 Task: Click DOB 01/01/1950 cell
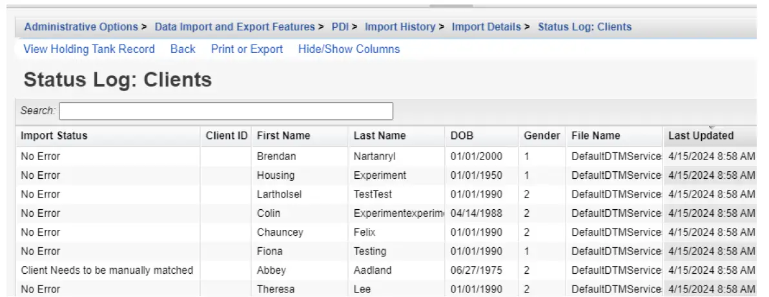coord(482,176)
